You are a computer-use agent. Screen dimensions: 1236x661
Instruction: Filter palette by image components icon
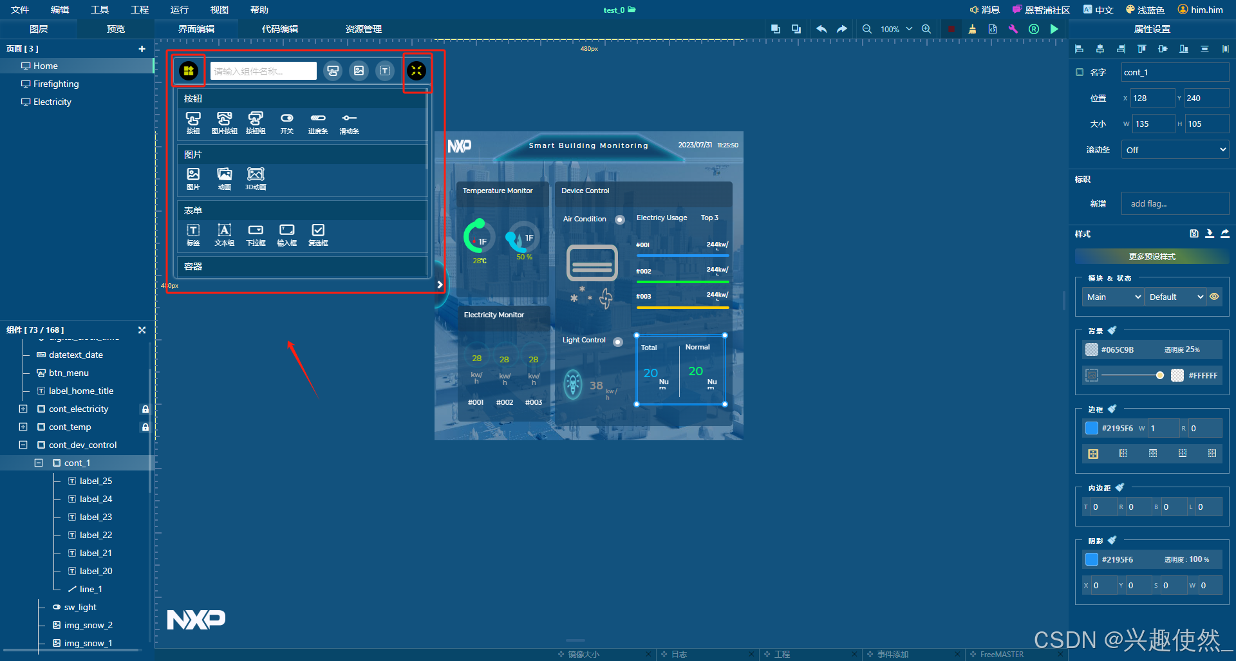(359, 71)
